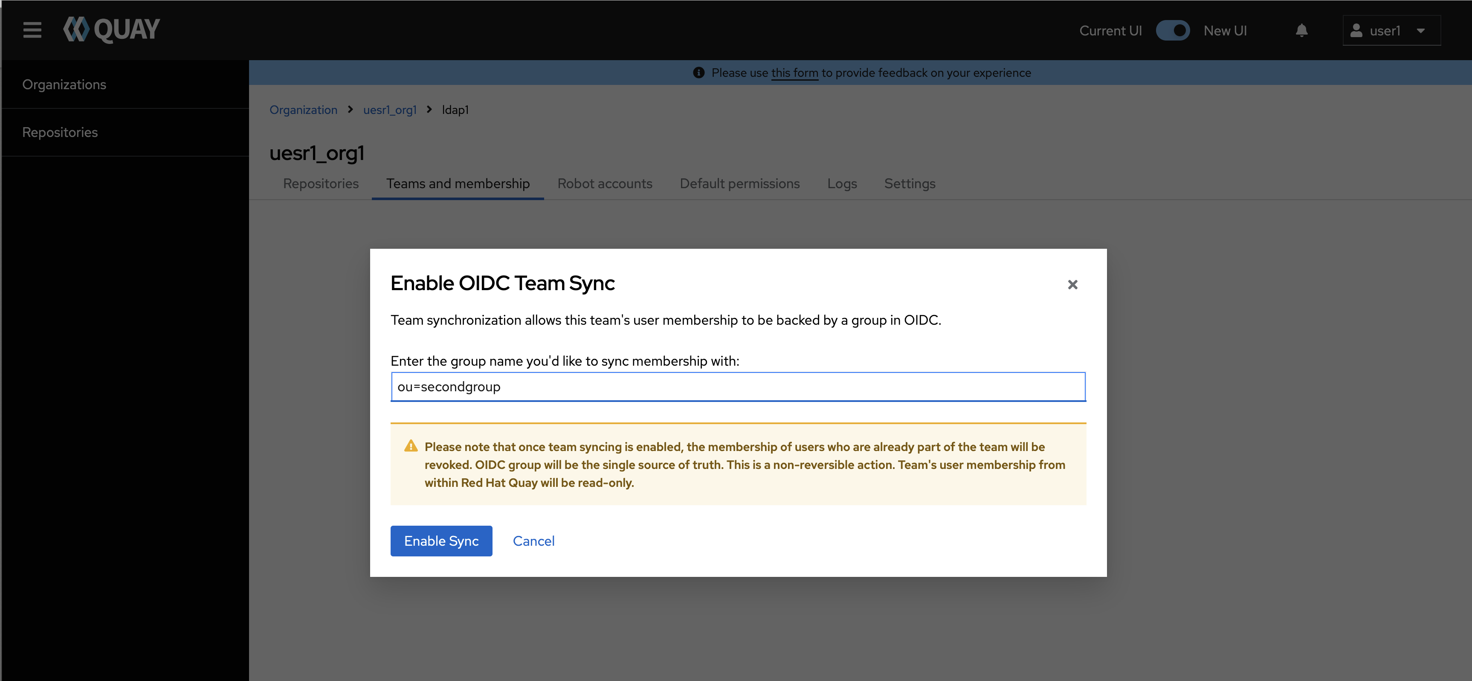Click the Quay logo
The height and width of the screenshot is (681, 1472).
coord(111,30)
